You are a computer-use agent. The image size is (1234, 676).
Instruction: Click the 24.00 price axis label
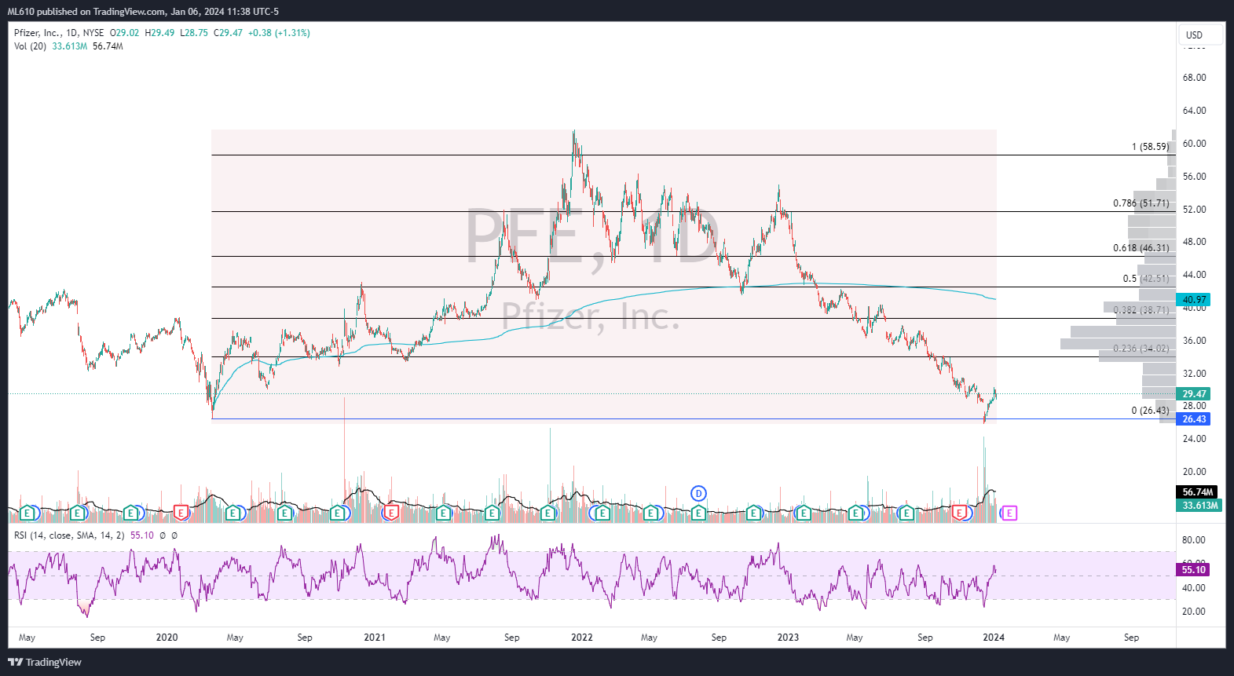pos(1194,439)
